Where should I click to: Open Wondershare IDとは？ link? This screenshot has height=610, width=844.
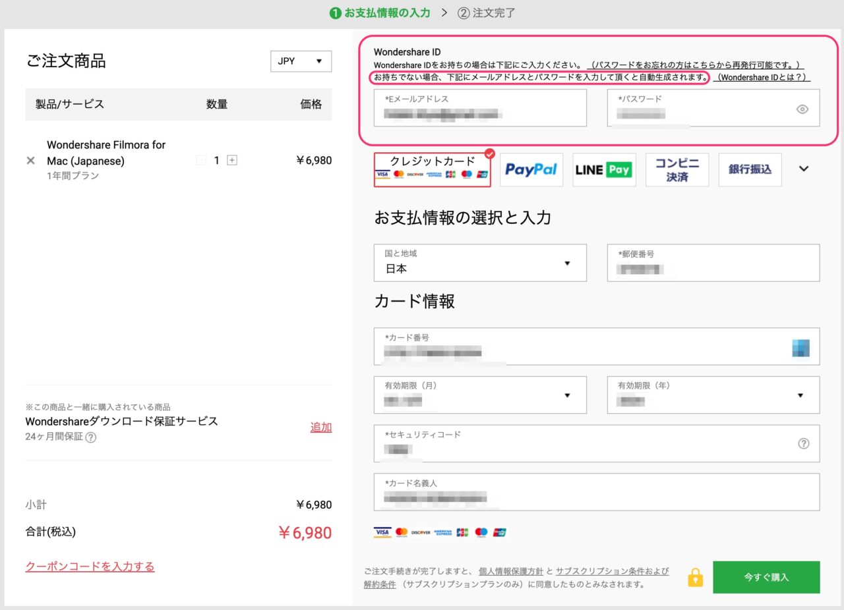click(762, 77)
